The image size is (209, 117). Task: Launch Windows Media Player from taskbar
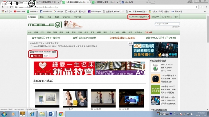(x=13, y=114)
